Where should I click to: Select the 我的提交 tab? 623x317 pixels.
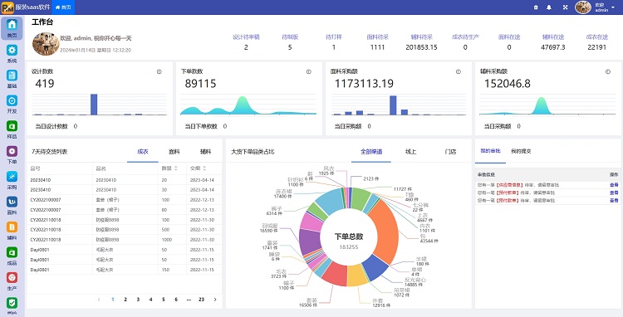coord(521,151)
